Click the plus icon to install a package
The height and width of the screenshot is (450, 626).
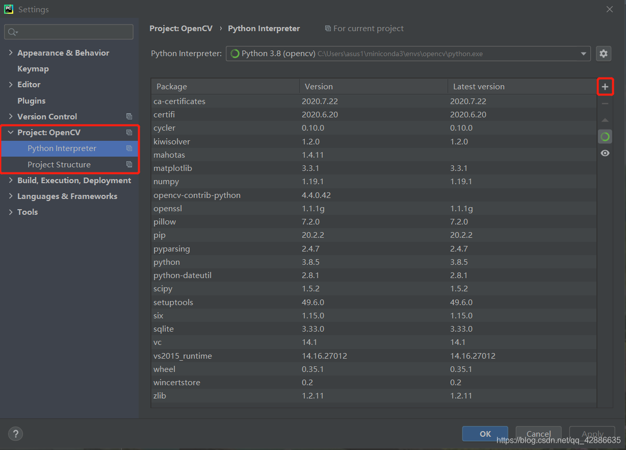tap(605, 87)
